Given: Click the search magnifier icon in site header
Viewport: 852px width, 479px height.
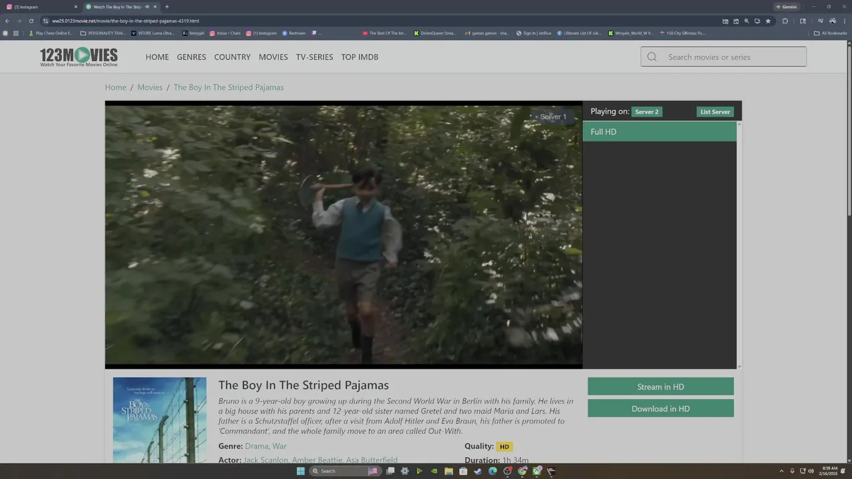Looking at the screenshot, I should coord(652,57).
